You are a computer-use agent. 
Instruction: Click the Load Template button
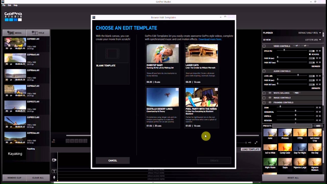251,149
